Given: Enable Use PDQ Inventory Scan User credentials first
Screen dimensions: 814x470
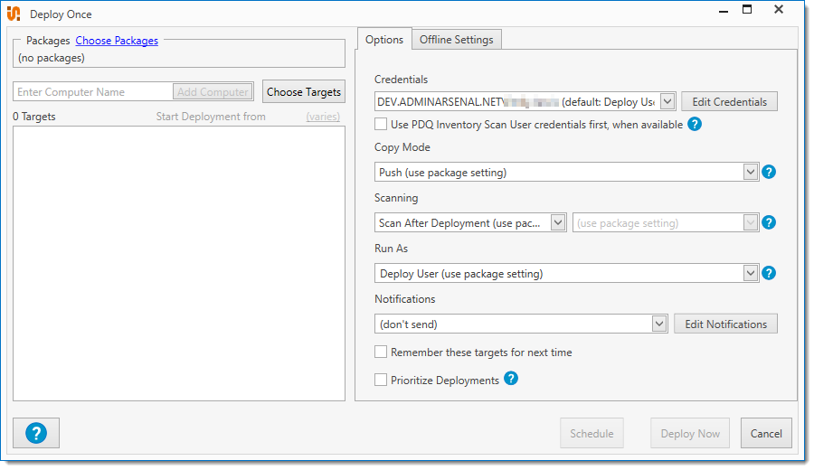Looking at the screenshot, I should (x=381, y=124).
